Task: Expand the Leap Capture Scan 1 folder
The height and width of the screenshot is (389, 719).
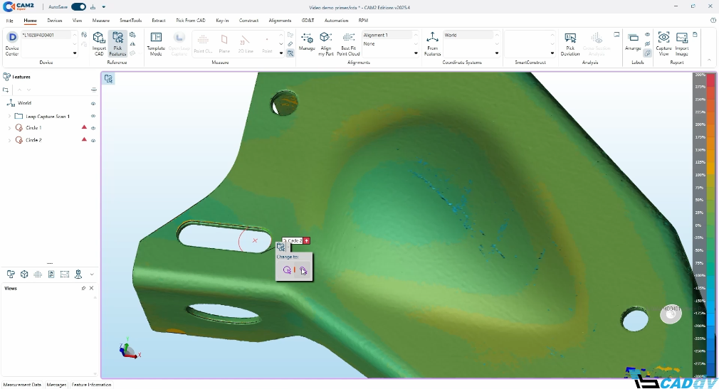Action: point(10,117)
